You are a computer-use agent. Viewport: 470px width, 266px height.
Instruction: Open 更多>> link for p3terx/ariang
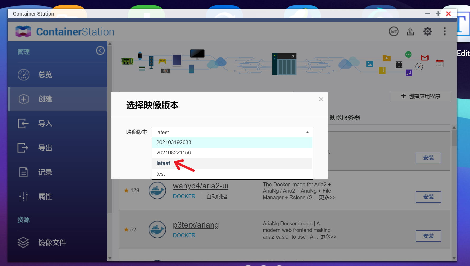[328, 237]
